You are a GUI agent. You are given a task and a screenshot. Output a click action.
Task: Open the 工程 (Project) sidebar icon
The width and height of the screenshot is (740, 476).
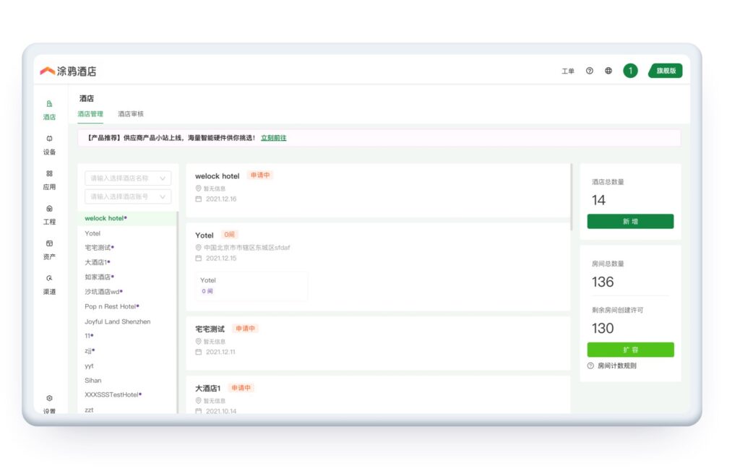(49, 209)
